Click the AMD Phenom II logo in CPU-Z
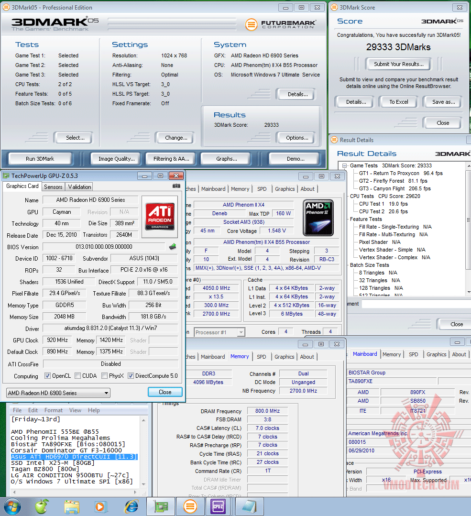The image size is (471, 516). click(318, 218)
